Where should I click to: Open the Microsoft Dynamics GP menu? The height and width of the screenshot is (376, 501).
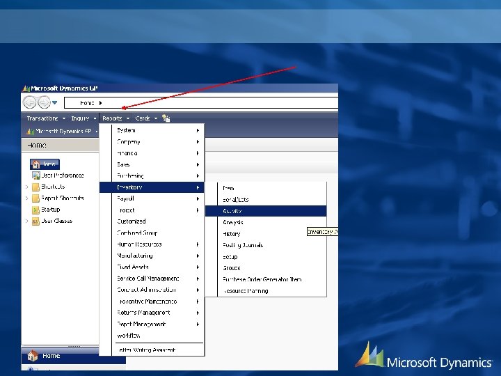pyautogui.click(x=63, y=131)
